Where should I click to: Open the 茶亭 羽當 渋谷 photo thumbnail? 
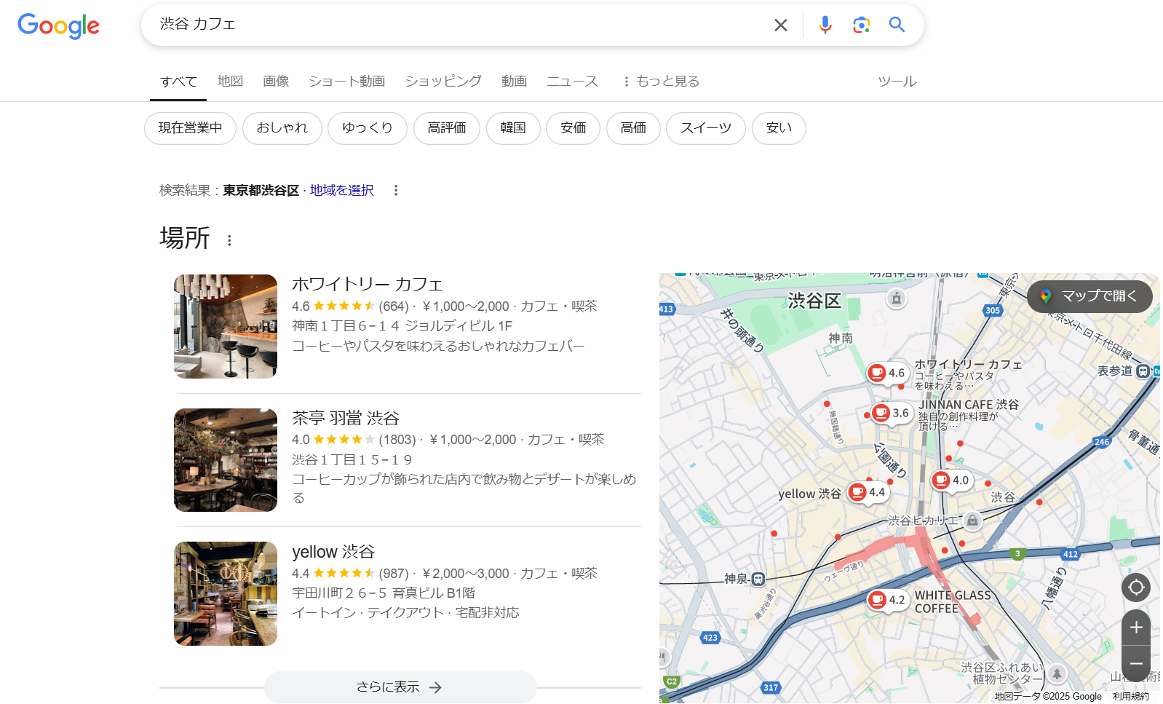tap(226, 460)
